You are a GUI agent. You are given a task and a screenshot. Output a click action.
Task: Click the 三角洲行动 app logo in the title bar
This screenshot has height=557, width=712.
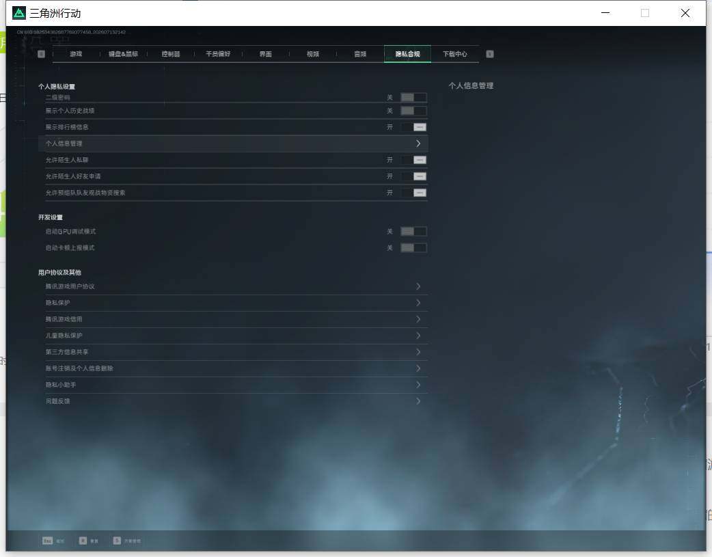[19, 13]
